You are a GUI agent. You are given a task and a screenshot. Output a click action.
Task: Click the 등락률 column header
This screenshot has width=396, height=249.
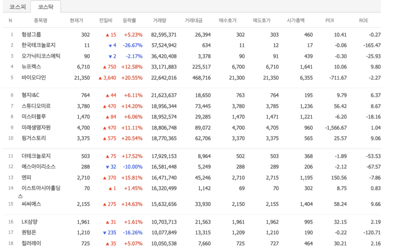tap(129, 21)
